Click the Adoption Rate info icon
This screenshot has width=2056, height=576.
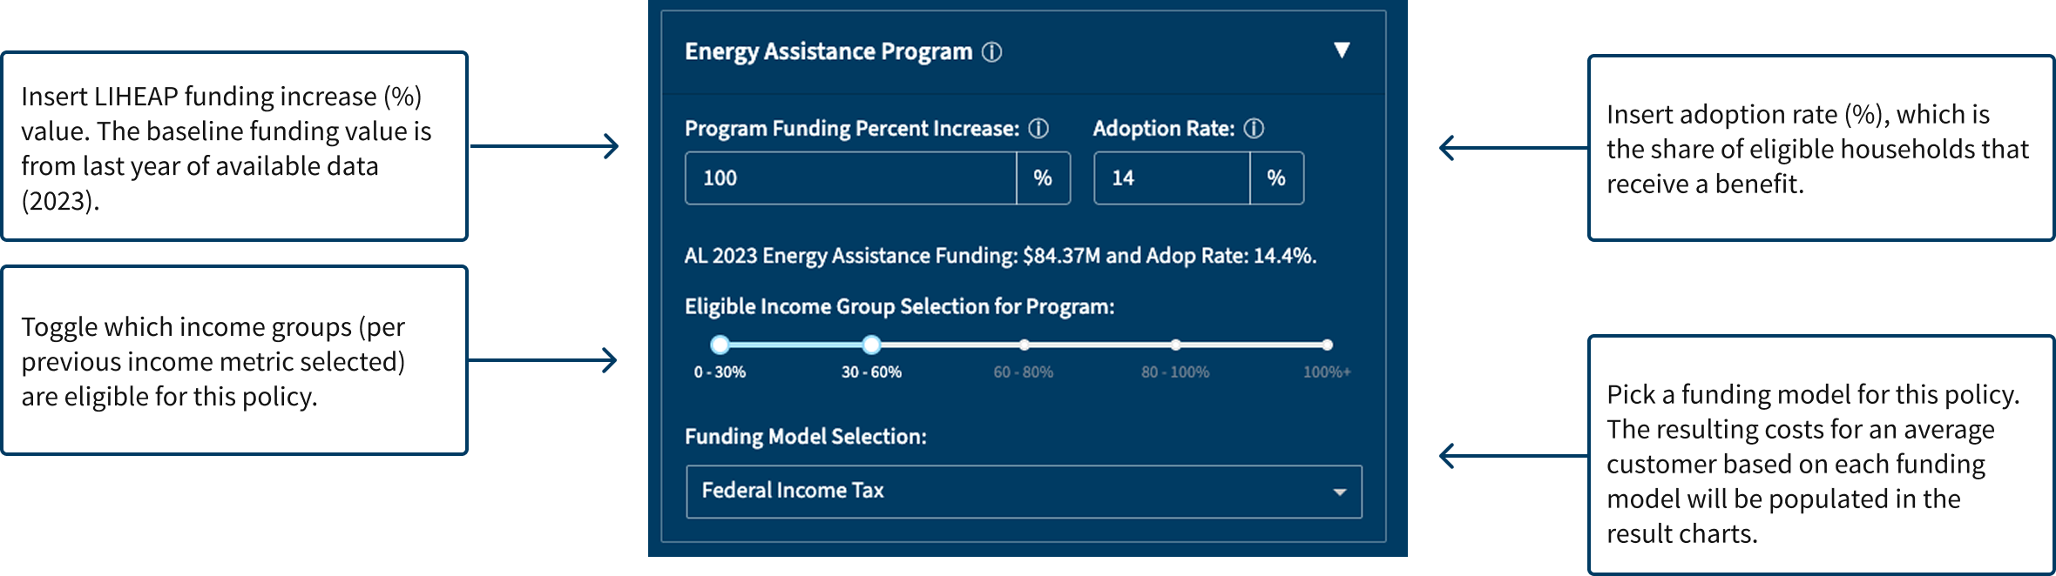click(1255, 129)
